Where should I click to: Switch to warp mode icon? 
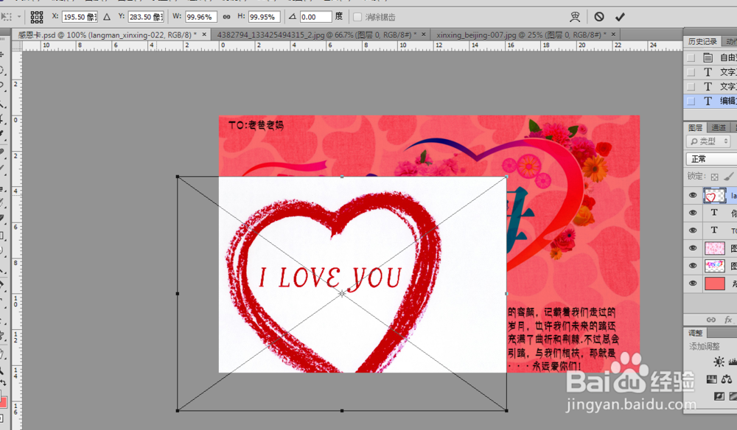575,17
